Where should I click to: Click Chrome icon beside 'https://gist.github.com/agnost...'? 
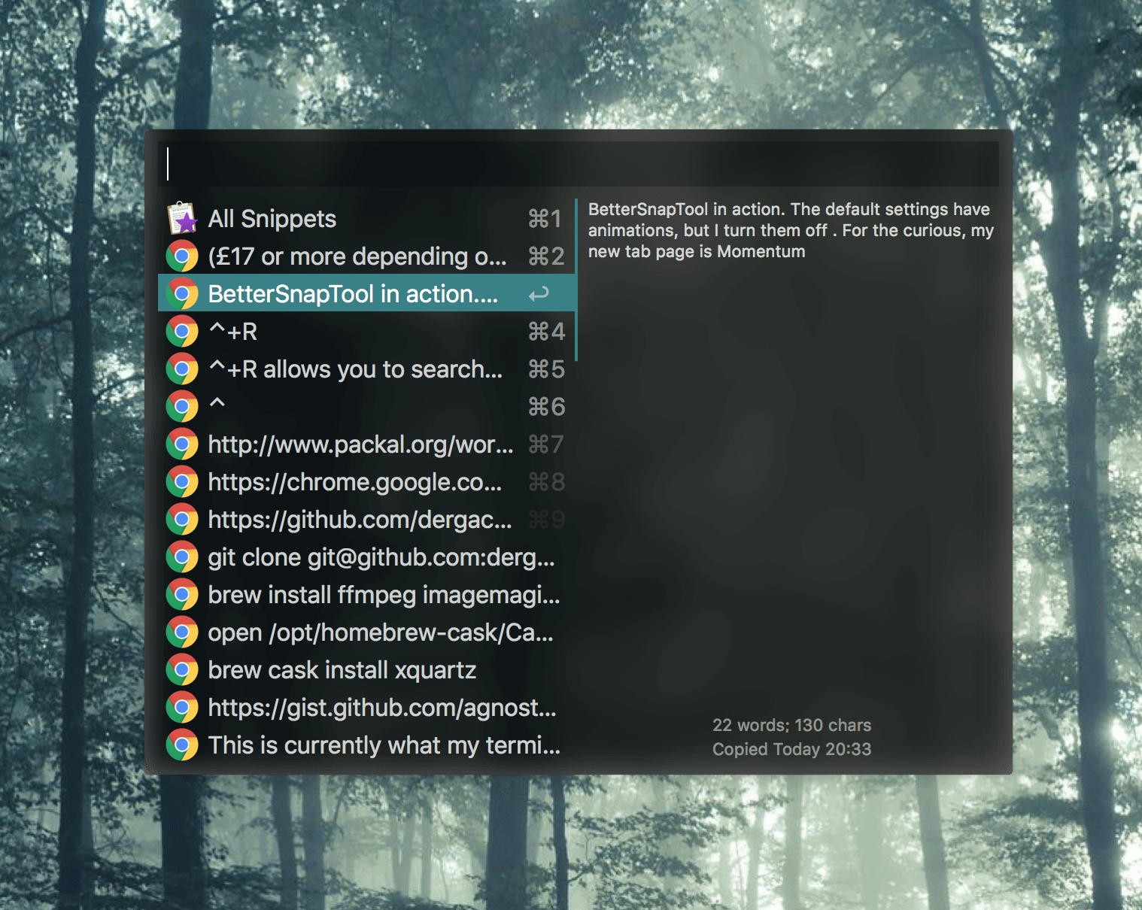point(182,707)
